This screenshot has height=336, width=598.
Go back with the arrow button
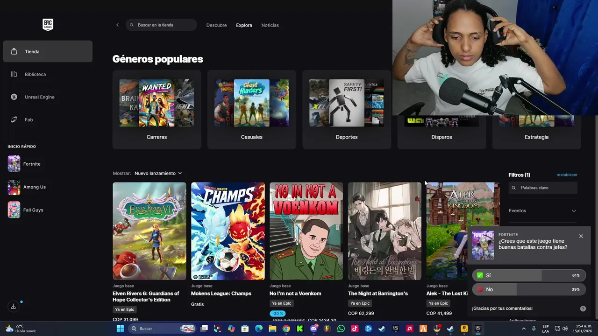117,25
